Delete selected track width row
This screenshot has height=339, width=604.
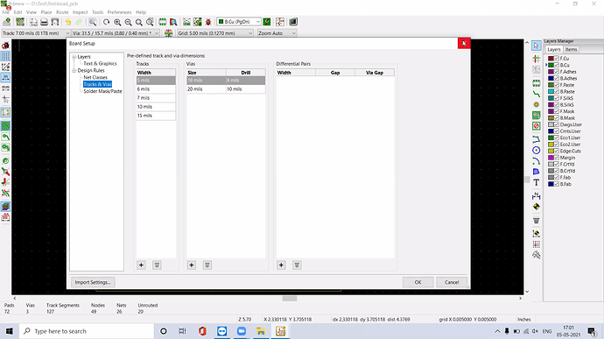[157, 265]
